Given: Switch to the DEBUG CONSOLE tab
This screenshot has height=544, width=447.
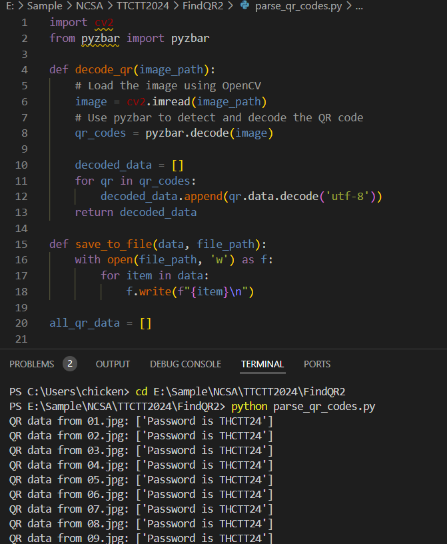Looking at the screenshot, I should (185, 364).
